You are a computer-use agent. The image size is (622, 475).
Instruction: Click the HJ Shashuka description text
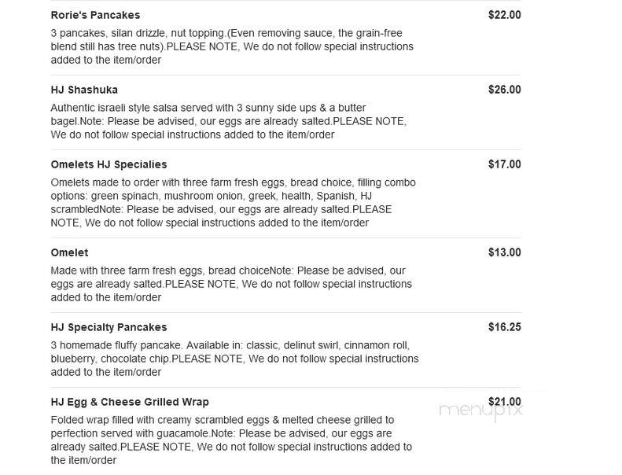click(229, 121)
